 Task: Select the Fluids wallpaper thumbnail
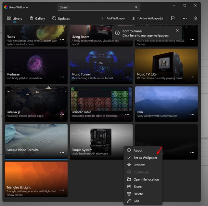click(x=36, y=36)
